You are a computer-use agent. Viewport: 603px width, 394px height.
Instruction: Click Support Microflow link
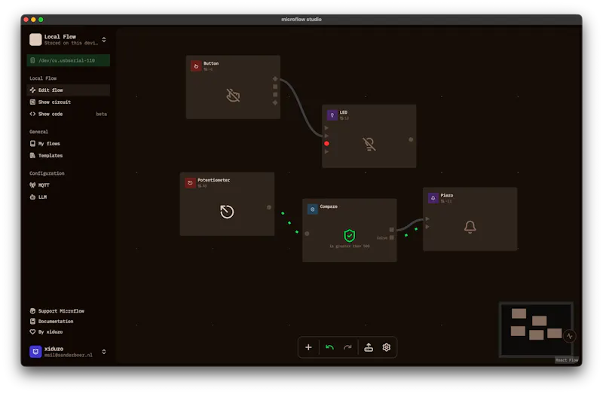57,310
